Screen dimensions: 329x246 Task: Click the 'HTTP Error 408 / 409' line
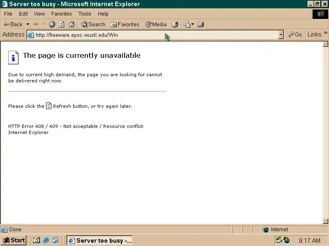click(x=76, y=126)
